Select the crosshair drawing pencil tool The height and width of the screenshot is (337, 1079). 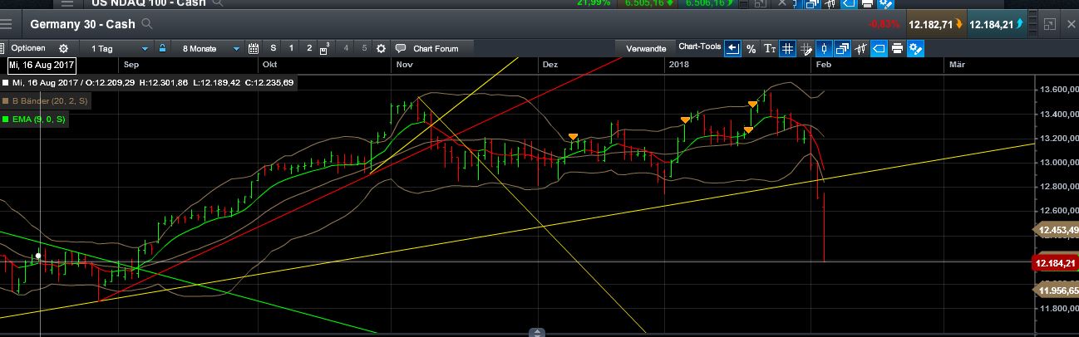pos(806,49)
